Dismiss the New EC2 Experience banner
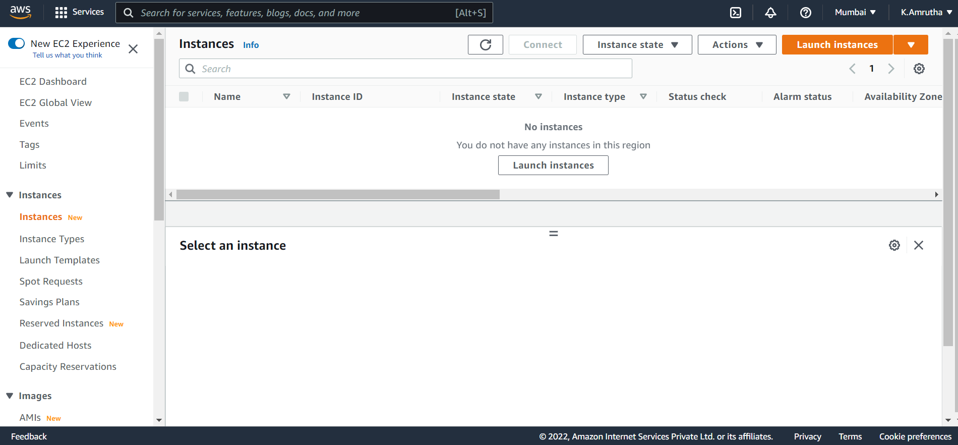This screenshot has width=958, height=445. (x=133, y=49)
